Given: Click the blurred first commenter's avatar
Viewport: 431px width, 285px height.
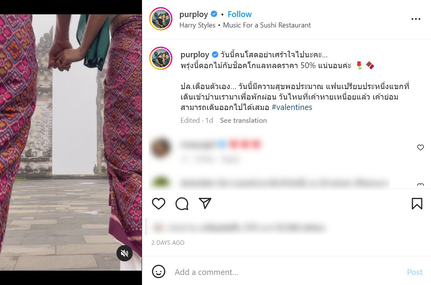Looking at the screenshot, I should 161,148.
